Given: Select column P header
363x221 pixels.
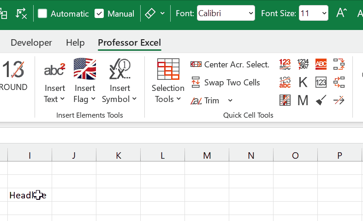Looking at the screenshot, I should point(339,155).
